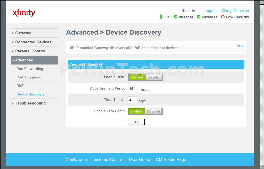Select Device Discovery in sidebar
264x169 pixels.
click(30, 94)
